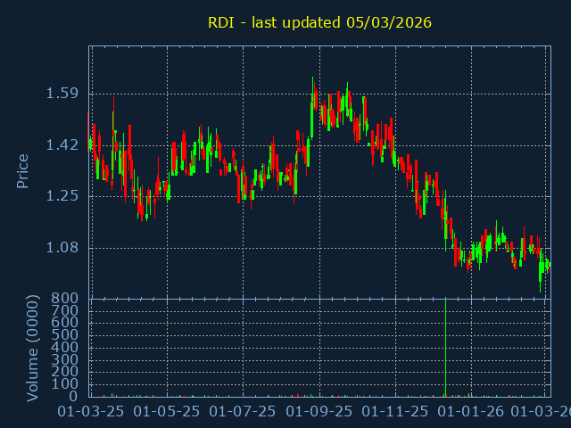Select the 1.08 price tick label
Screen dimensions: 571x428
coord(62,248)
